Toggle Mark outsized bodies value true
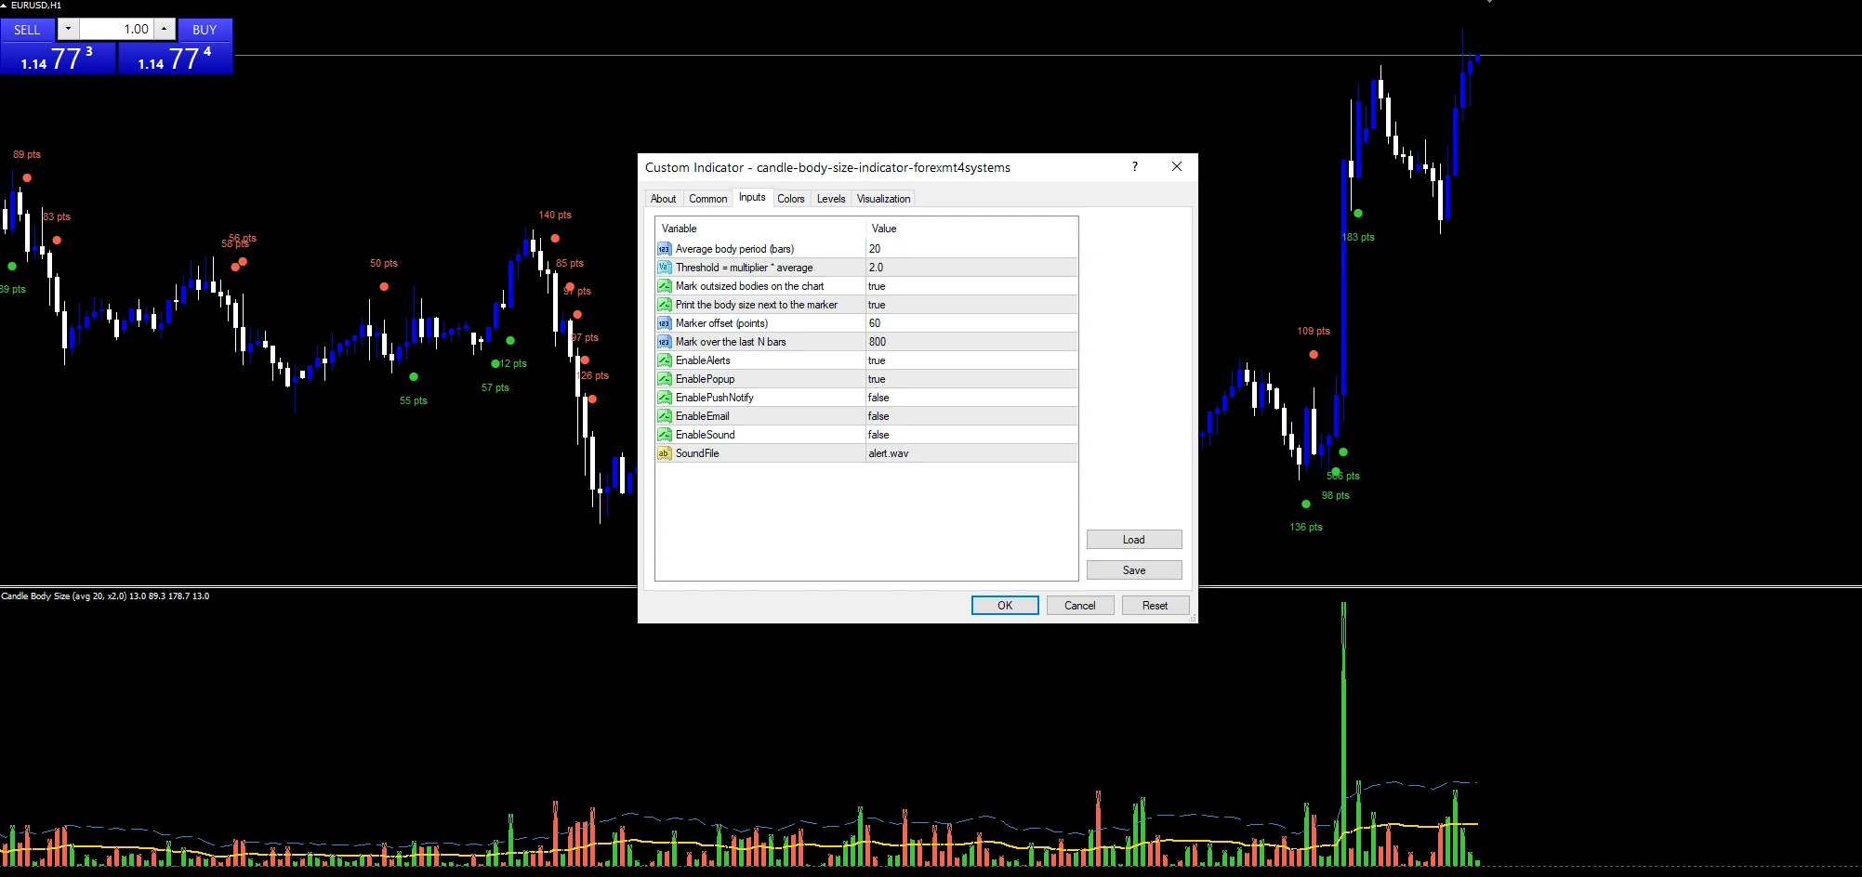The width and height of the screenshot is (1862, 877). coord(971,286)
